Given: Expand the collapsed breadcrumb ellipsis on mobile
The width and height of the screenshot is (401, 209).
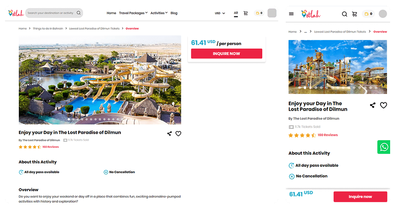Looking at the screenshot, I should 305,32.
